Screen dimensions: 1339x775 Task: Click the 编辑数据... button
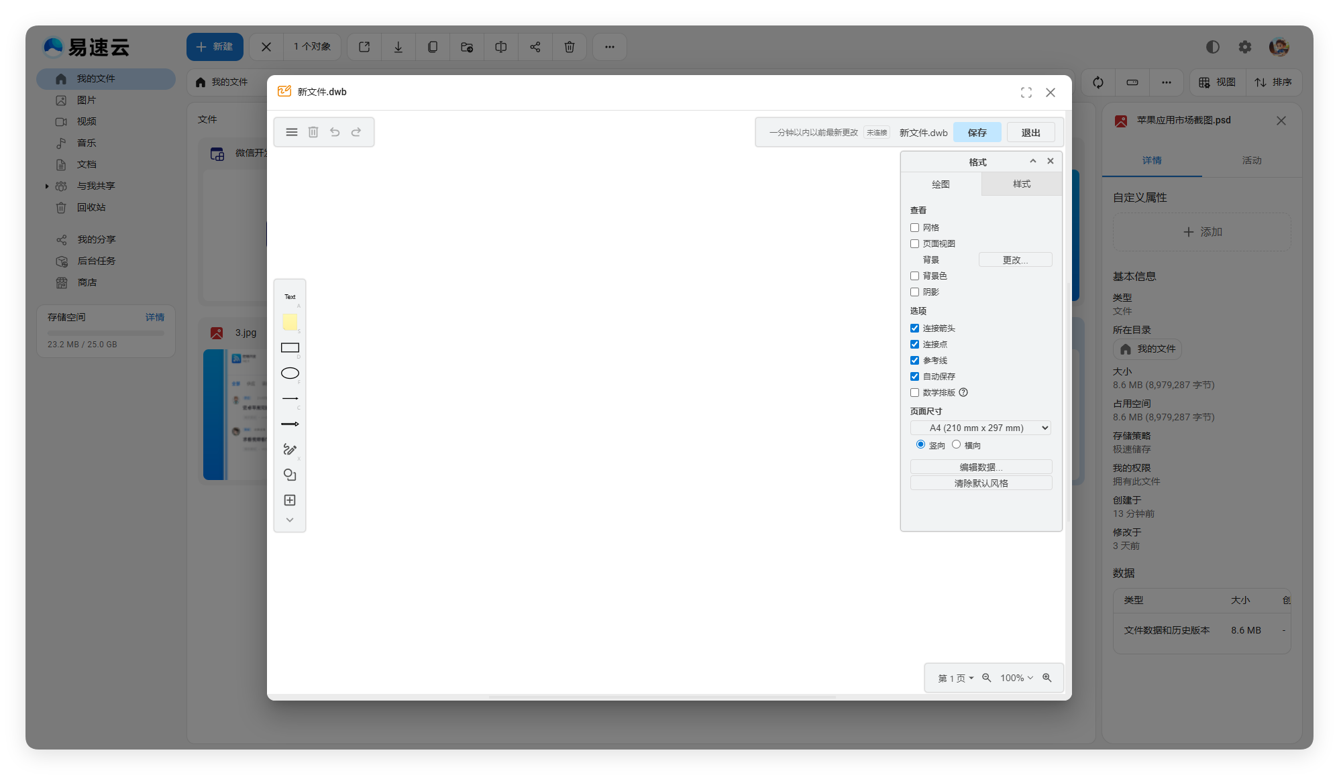point(981,467)
